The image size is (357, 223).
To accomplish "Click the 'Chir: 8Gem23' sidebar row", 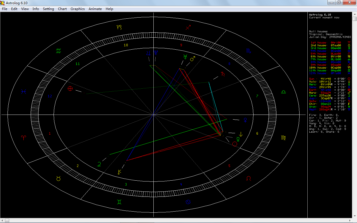I will 330,104.
